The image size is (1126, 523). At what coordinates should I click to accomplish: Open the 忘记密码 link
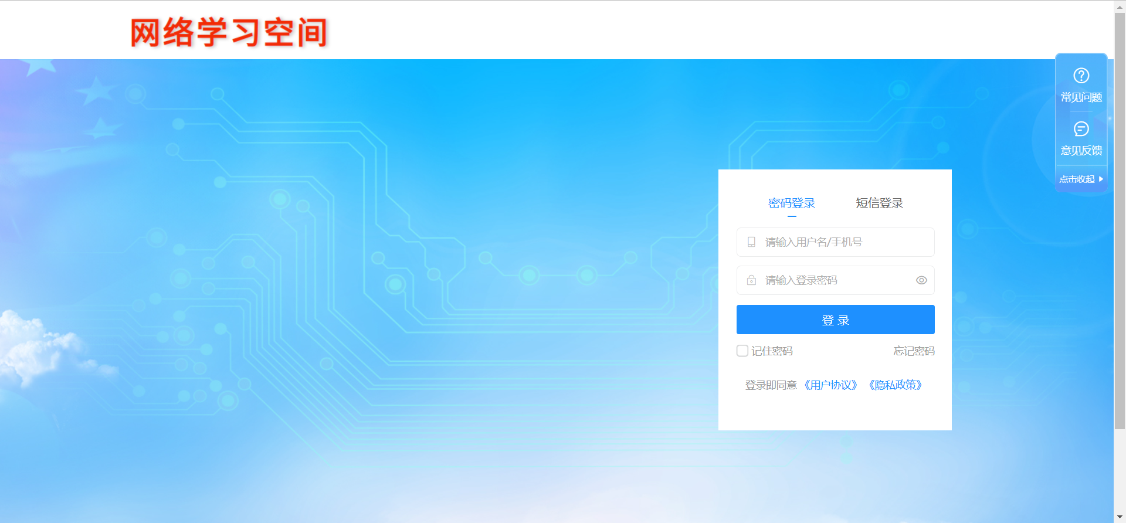[x=914, y=351]
